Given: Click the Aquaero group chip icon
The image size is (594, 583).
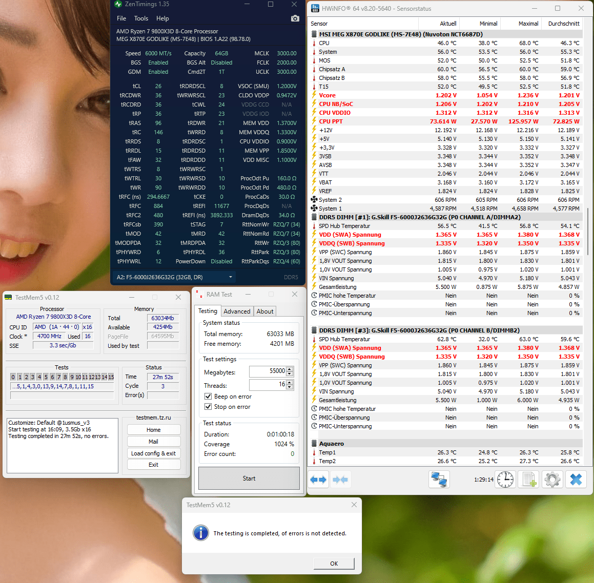Looking at the screenshot, I should click(314, 444).
